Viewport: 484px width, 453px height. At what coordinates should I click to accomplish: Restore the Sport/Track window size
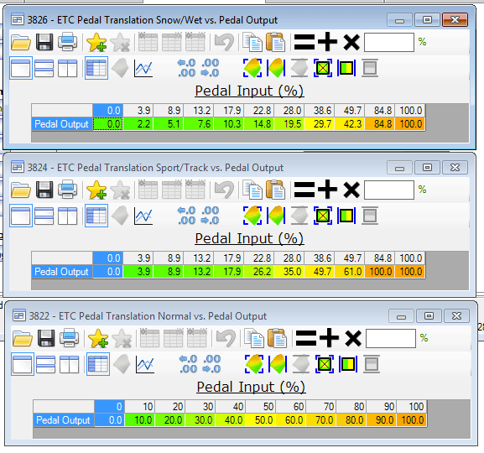[427, 168]
